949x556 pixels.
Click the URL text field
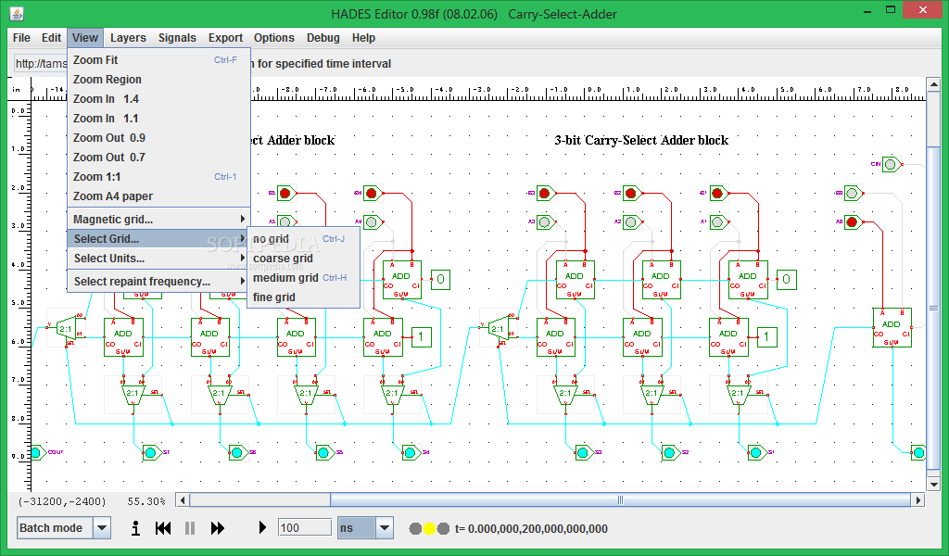click(41, 64)
